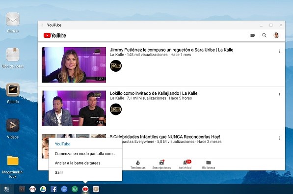Viewport: 293px width, 194px height.
Task: Open La Kalle channel avatar under Lokillo video
Action: [x=116, y=109]
